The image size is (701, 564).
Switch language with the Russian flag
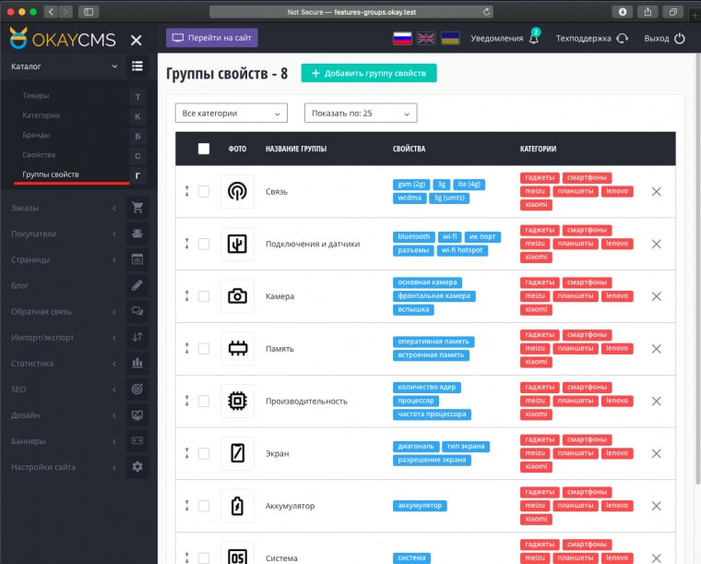click(402, 39)
